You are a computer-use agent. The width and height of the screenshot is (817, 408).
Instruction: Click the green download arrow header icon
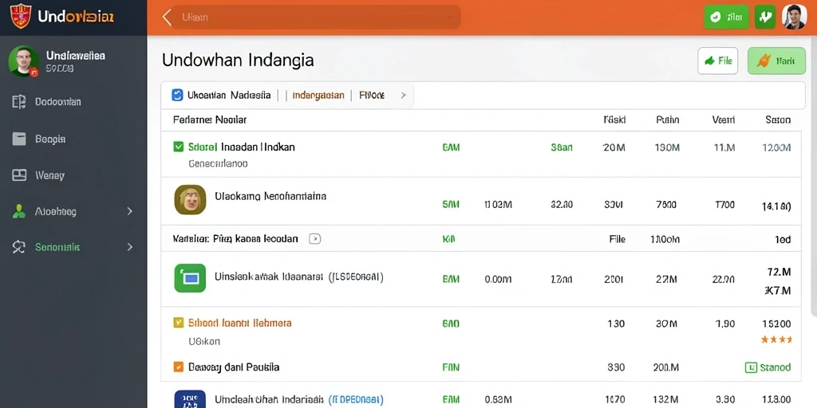(x=765, y=18)
